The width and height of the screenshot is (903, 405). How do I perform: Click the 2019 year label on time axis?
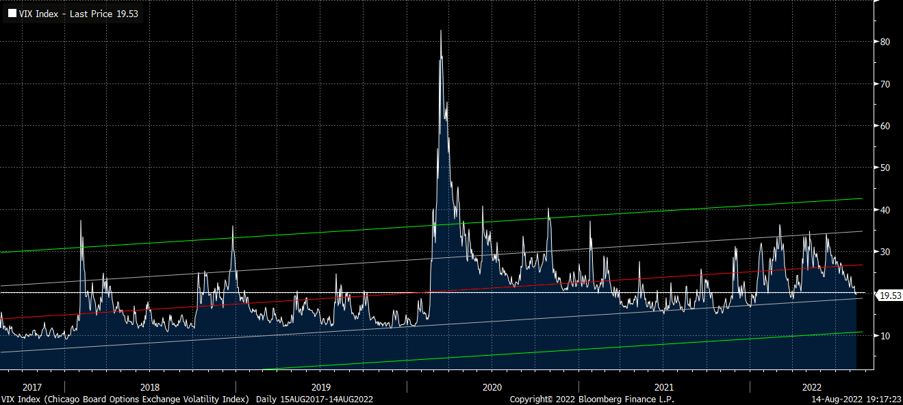pos(321,387)
